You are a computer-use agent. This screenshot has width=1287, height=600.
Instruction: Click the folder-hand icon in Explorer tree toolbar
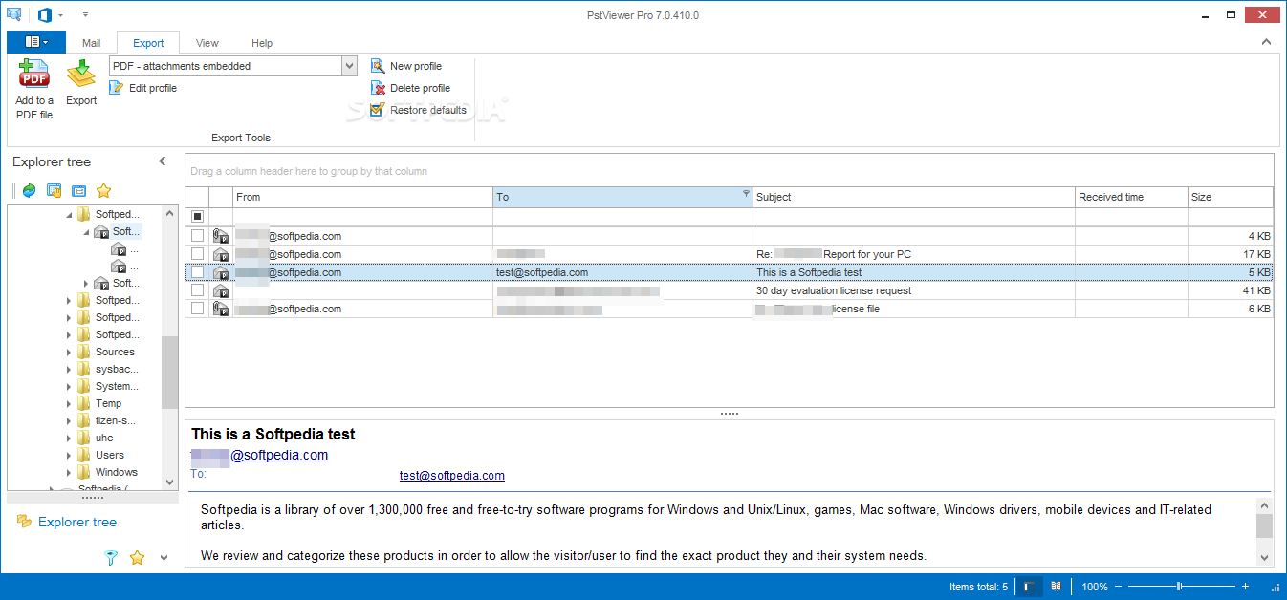(55, 190)
